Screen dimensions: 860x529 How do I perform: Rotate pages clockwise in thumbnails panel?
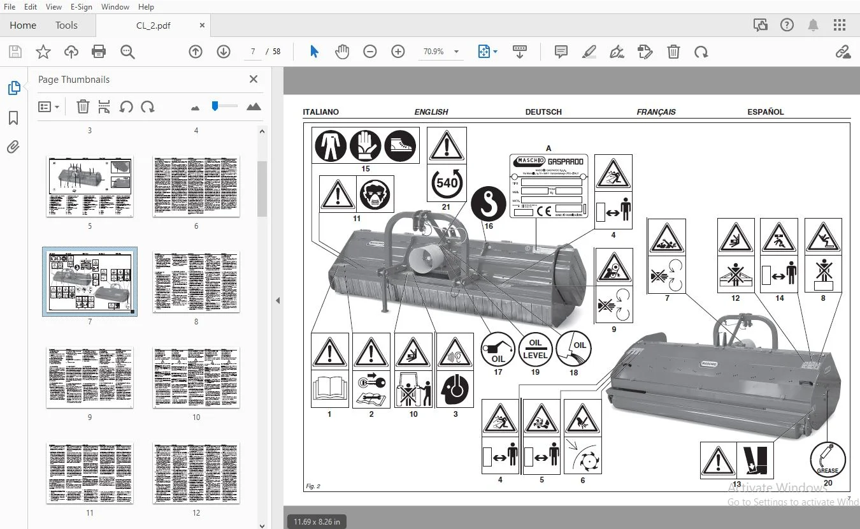coord(148,107)
